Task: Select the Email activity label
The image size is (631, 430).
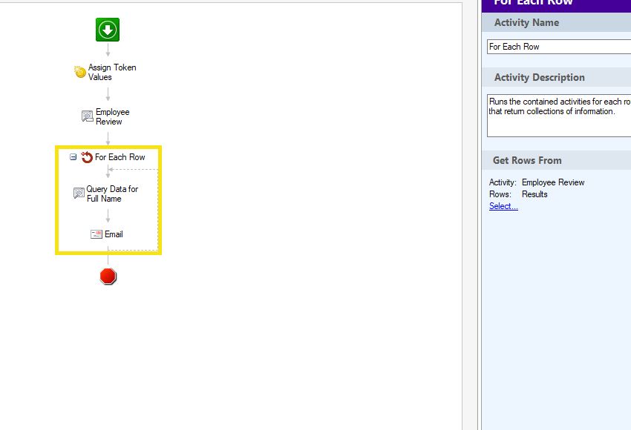Action: click(114, 234)
